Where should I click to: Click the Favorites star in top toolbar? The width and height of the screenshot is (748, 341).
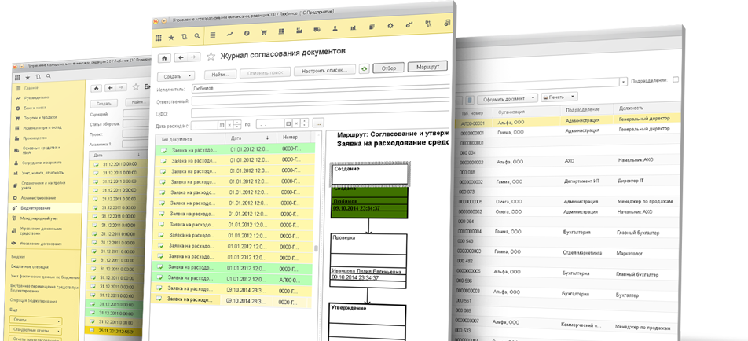pos(172,37)
